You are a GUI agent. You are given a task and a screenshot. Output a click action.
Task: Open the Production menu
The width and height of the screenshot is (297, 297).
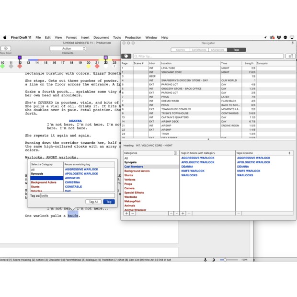[133, 37]
